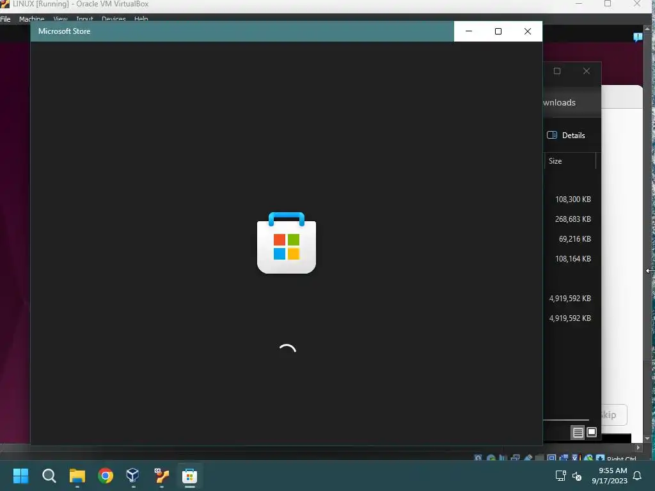
Task: Open VirtualBox Input menu
Action: coord(85,19)
